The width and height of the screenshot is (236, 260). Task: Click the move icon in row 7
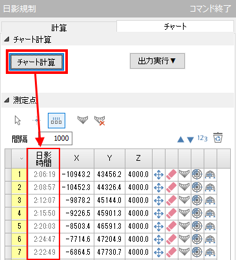[159, 252]
